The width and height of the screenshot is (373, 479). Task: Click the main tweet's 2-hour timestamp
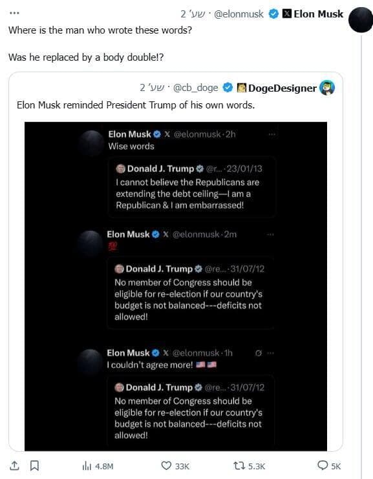click(x=193, y=14)
